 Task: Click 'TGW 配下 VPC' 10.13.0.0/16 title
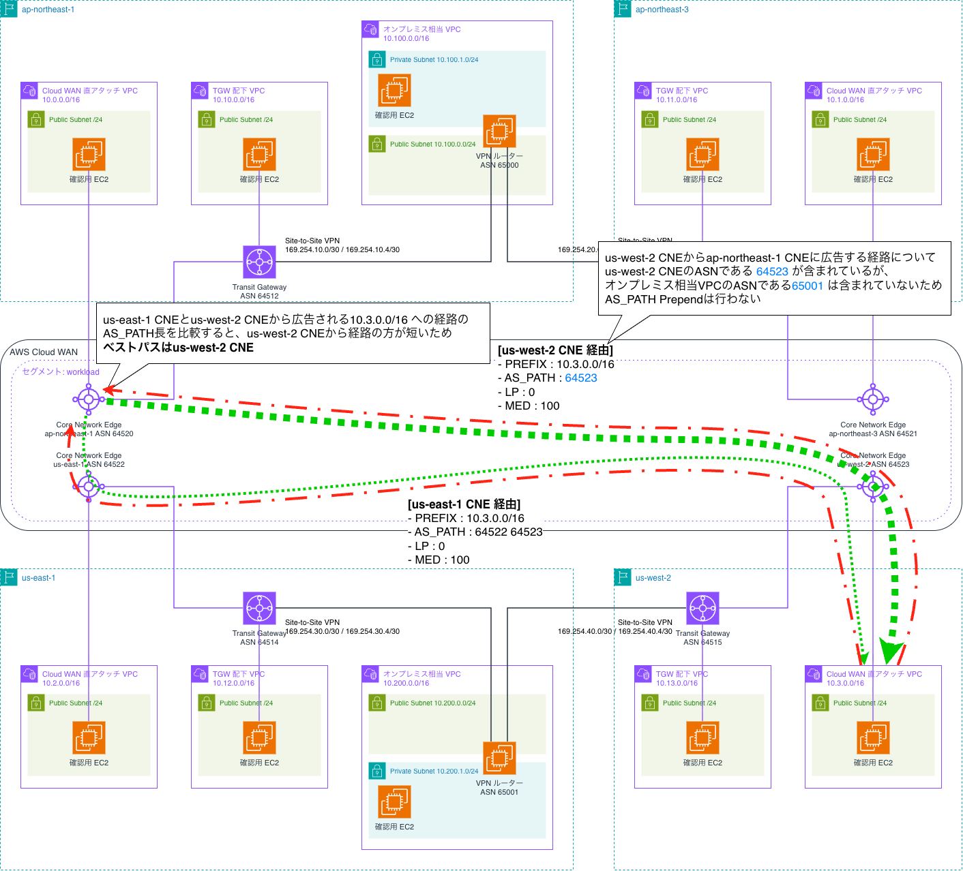click(682, 674)
